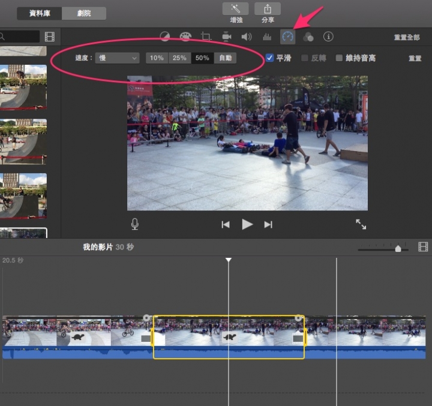Click the turtle slow-motion badge on first clip
Viewport: 432px width, 406px height.
coord(77,336)
